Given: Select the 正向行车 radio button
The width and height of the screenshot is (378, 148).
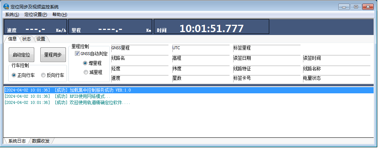Looking at the screenshot, I should (x=14, y=75).
